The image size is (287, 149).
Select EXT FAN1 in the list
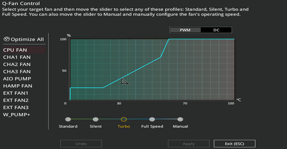pos(15,93)
